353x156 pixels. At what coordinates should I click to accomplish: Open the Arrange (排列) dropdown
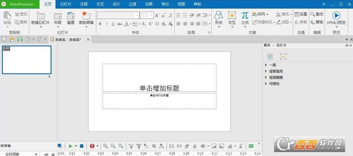click(x=260, y=14)
